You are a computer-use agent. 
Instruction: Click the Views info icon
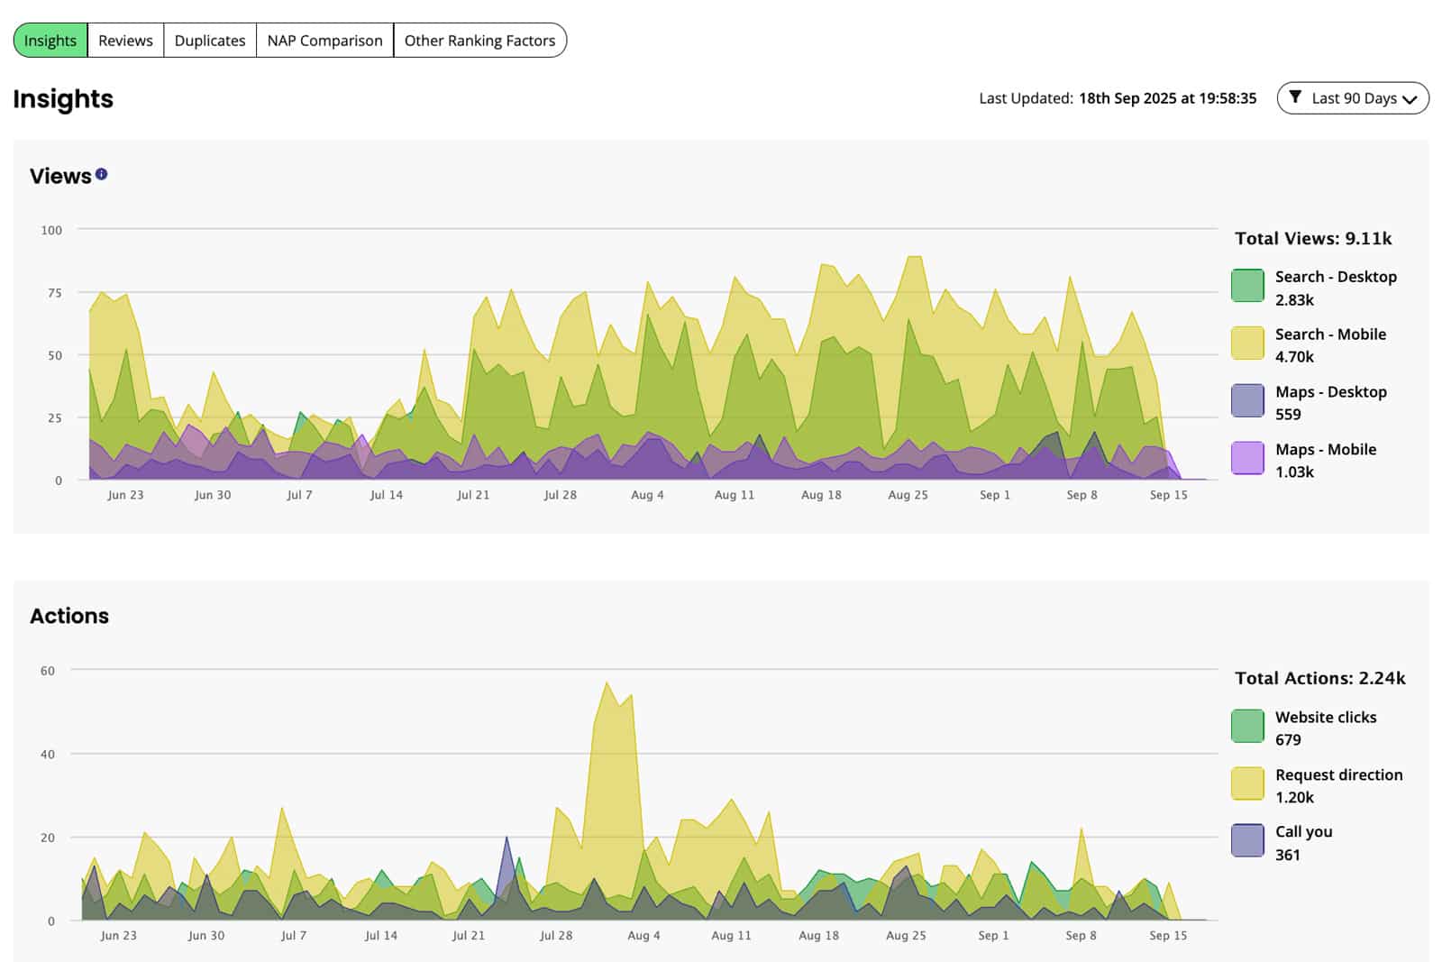pos(102,174)
